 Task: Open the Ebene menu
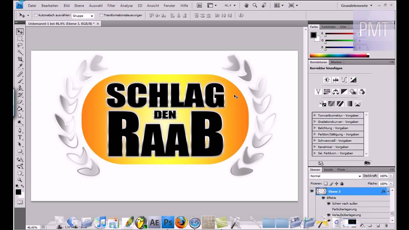79,5
